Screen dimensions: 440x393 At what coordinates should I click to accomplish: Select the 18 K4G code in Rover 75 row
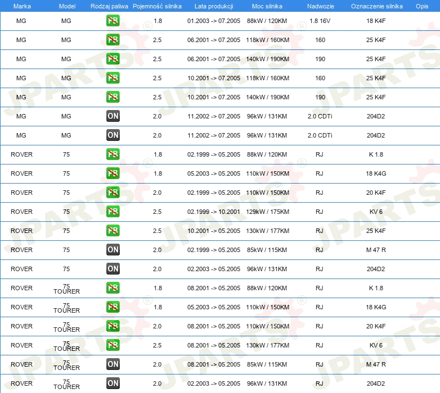[x=376, y=173]
